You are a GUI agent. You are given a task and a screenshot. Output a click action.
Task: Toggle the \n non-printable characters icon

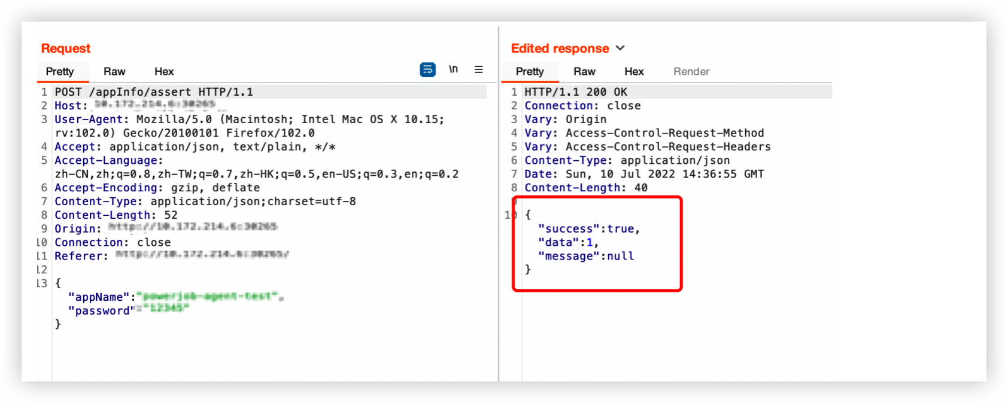(x=453, y=69)
